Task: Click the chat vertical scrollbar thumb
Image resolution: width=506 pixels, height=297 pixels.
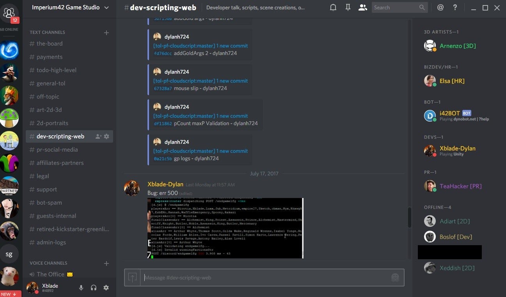Action: click(x=409, y=217)
